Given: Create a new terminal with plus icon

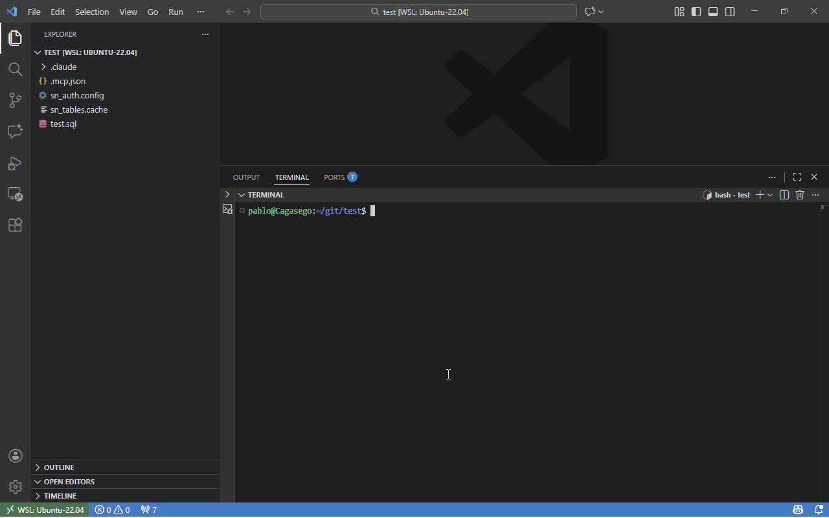Looking at the screenshot, I should point(760,195).
